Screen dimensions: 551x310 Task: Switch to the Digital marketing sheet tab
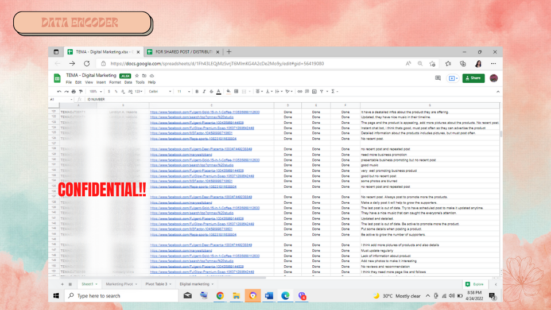coord(196,284)
